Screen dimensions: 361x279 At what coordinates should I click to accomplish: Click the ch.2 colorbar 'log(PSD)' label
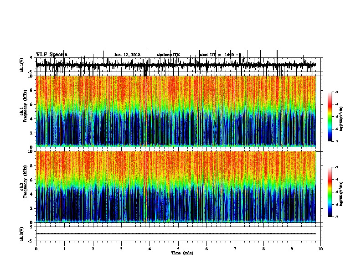coord(341,194)
